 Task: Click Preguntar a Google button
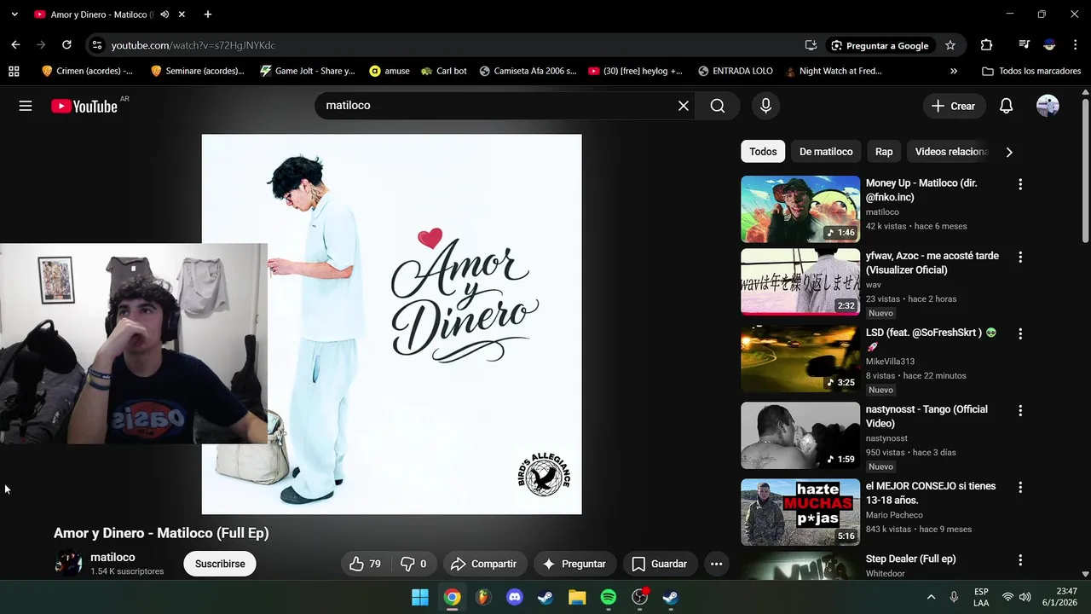pyautogui.click(x=880, y=45)
